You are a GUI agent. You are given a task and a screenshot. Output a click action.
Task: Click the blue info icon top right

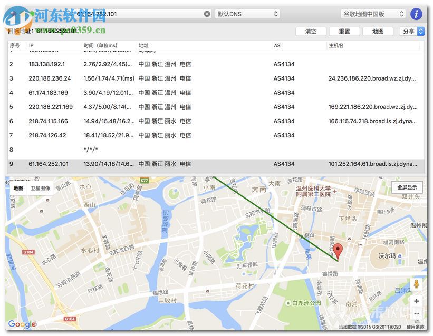coord(416,14)
